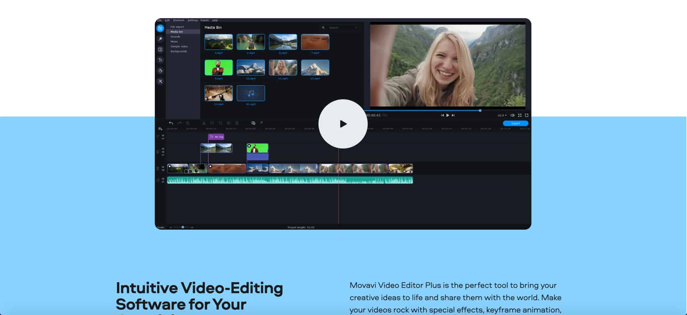Select the blonde woman clip thumbnail in Media Bin
Screen dimensions: 687x315
coord(283,68)
